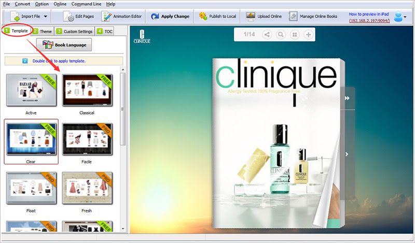Expand the Import File dropdown arrow

pos(46,17)
